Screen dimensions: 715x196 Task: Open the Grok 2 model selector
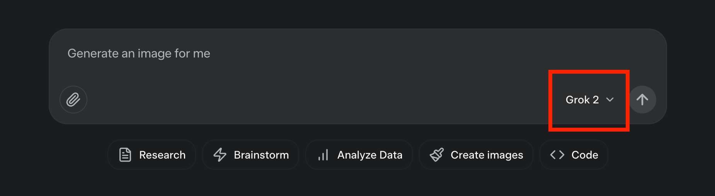pos(589,100)
